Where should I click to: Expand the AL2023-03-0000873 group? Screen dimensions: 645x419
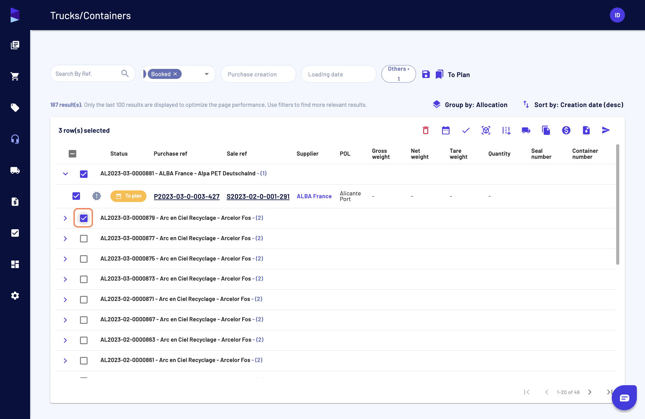pos(65,279)
